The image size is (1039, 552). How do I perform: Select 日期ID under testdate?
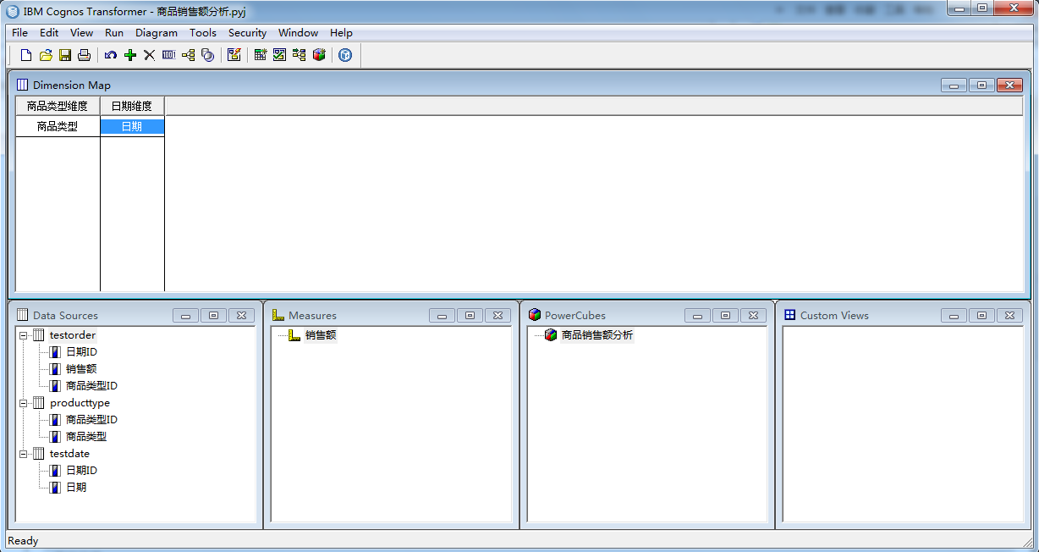coord(82,471)
